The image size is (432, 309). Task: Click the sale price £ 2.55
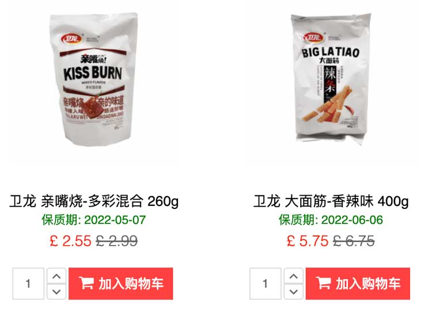[70, 241]
